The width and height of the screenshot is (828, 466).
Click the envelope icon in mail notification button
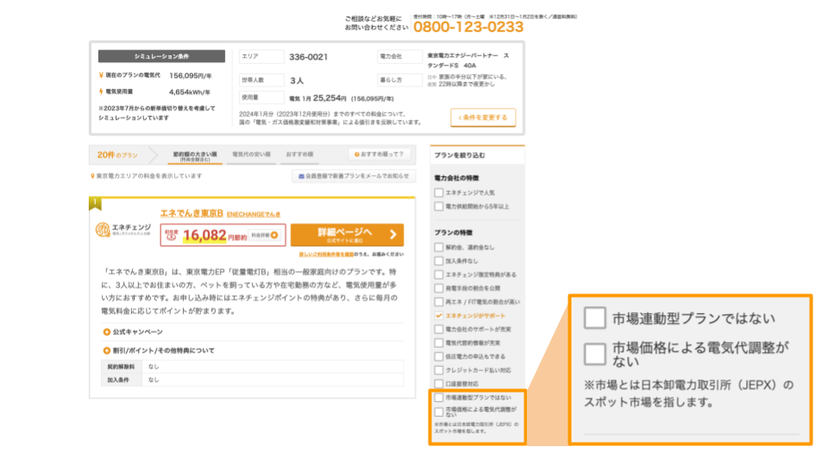pos(301,176)
